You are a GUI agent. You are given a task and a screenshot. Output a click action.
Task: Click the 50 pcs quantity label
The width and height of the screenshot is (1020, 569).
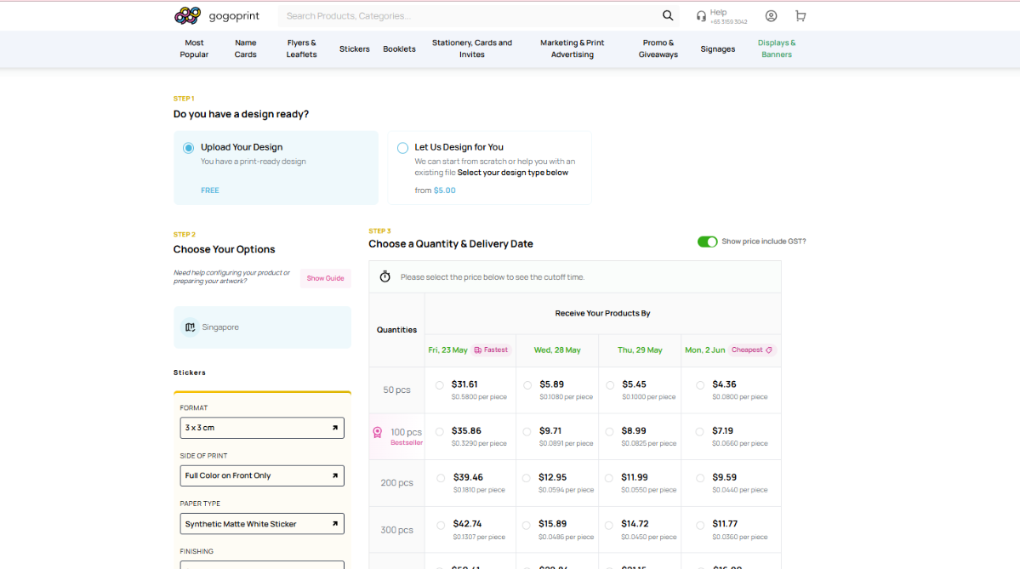point(396,390)
